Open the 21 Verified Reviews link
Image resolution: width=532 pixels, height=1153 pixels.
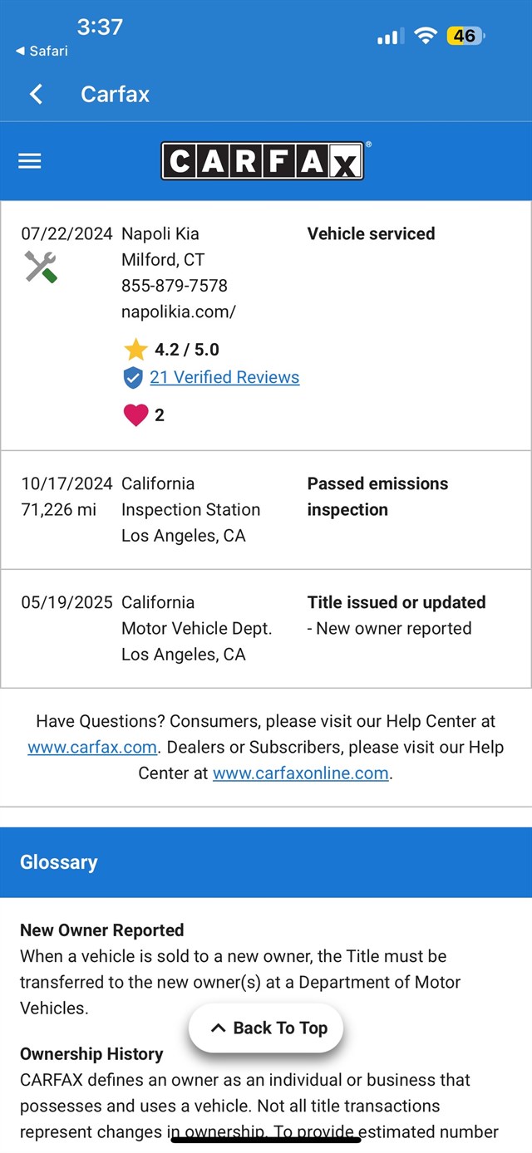point(224,377)
